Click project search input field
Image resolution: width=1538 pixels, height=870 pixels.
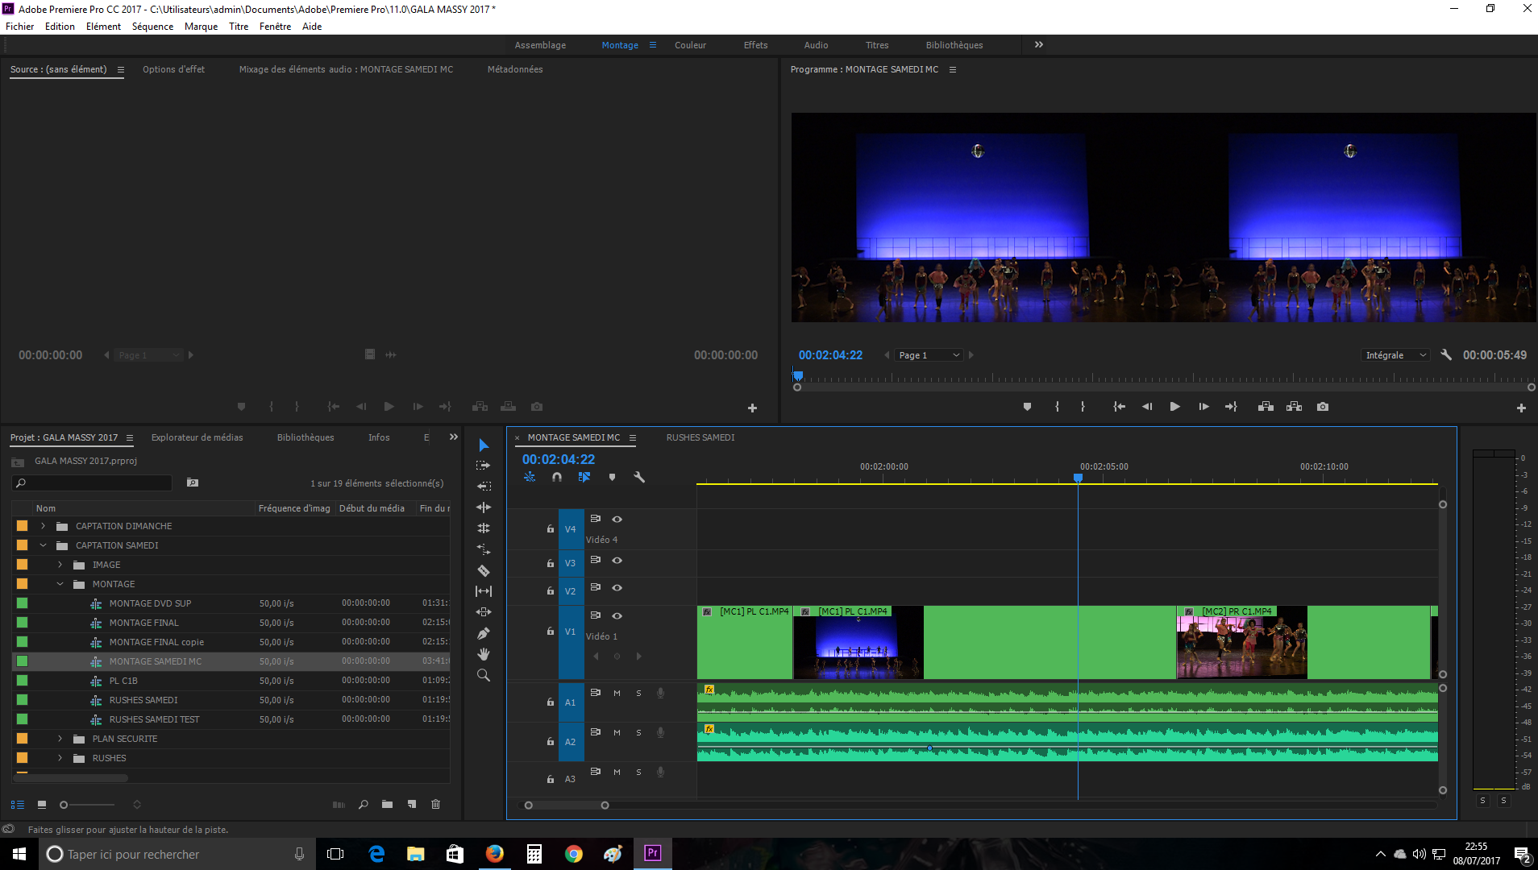coord(93,483)
